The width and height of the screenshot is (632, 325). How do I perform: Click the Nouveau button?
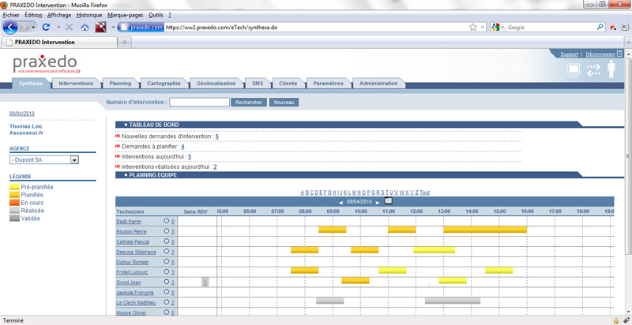point(284,102)
